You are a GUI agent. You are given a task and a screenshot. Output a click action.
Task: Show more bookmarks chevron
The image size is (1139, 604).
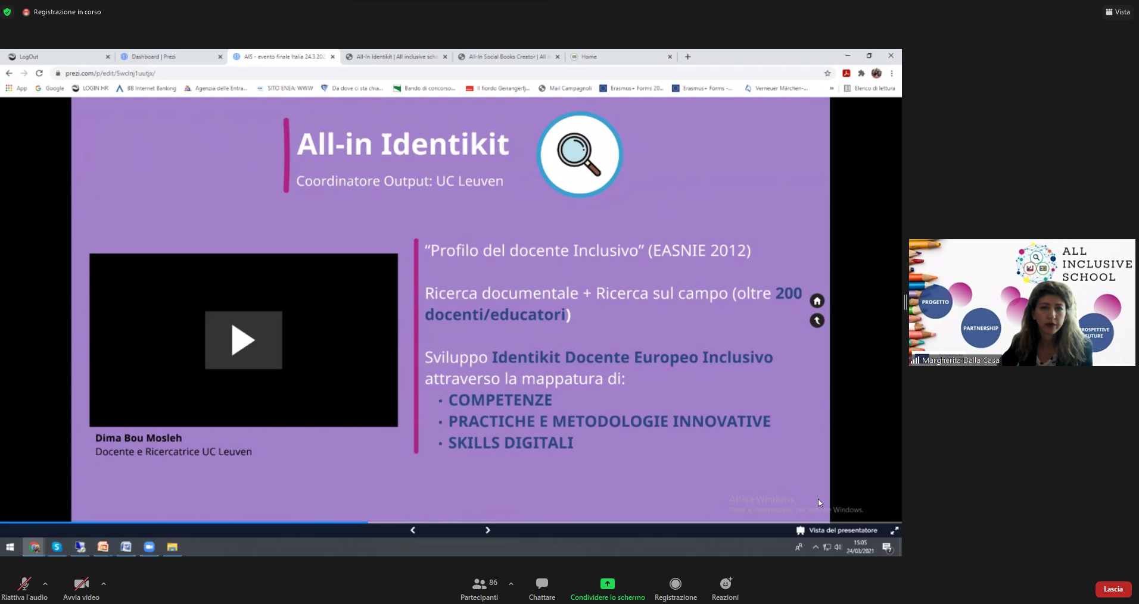[832, 88]
